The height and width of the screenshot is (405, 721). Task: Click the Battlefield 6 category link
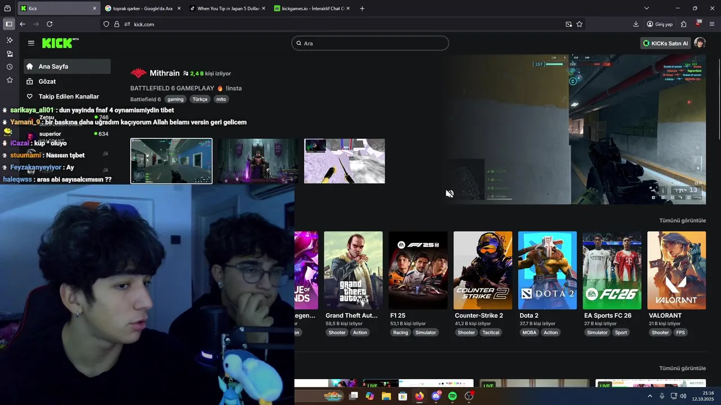(x=145, y=99)
